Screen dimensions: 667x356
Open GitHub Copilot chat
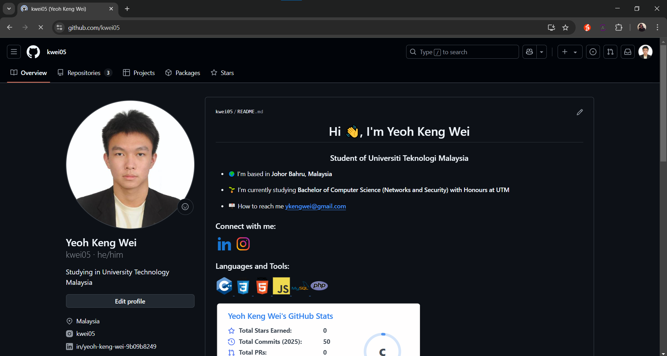point(529,51)
